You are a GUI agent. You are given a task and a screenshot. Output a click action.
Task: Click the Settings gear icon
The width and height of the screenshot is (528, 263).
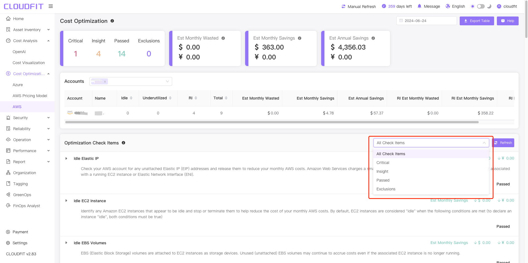(8, 243)
